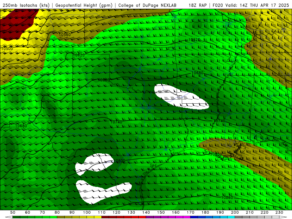Click the 170 knot scale label
Viewport: 292px width, 219px height.
(191, 212)
